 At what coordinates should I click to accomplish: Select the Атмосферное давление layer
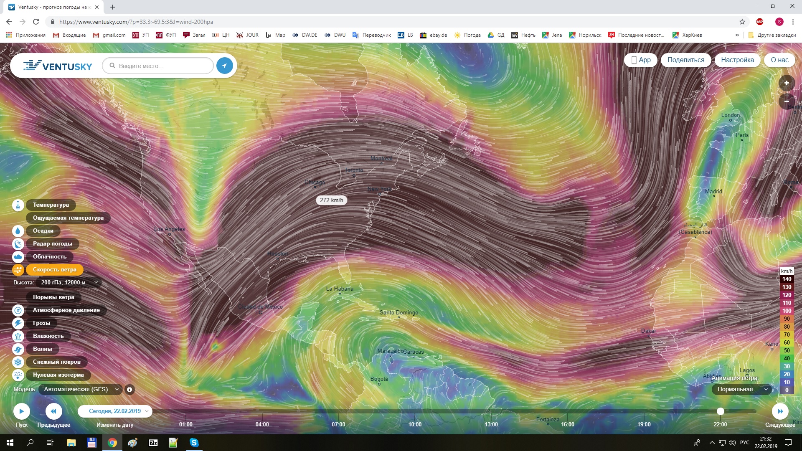[66, 310]
